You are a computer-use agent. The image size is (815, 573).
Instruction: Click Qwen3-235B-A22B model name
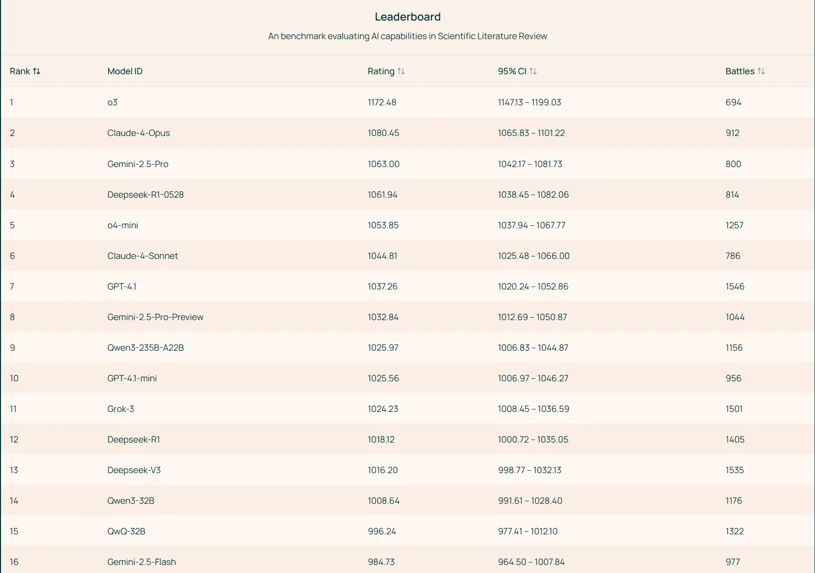[x=145, y=348]
